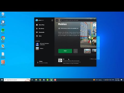
Task: Open the green Camtasia taskbar icon
Action: 48,80
